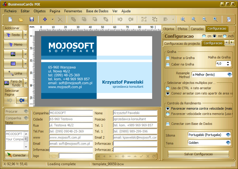The width and height of the screenshot is (238, 169).
Task: Select Comecr arrastar com rato option
Action: (168, 93)
